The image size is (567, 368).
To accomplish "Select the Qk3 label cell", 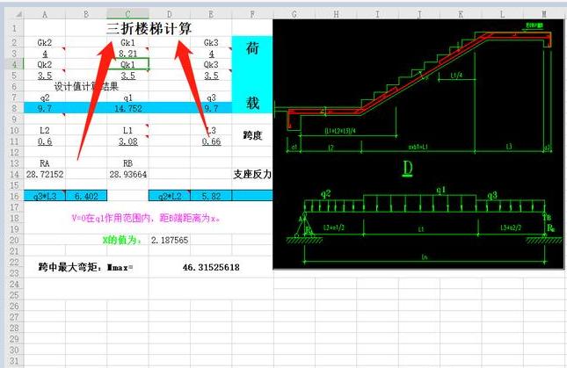I will click(x=211, y=64).
